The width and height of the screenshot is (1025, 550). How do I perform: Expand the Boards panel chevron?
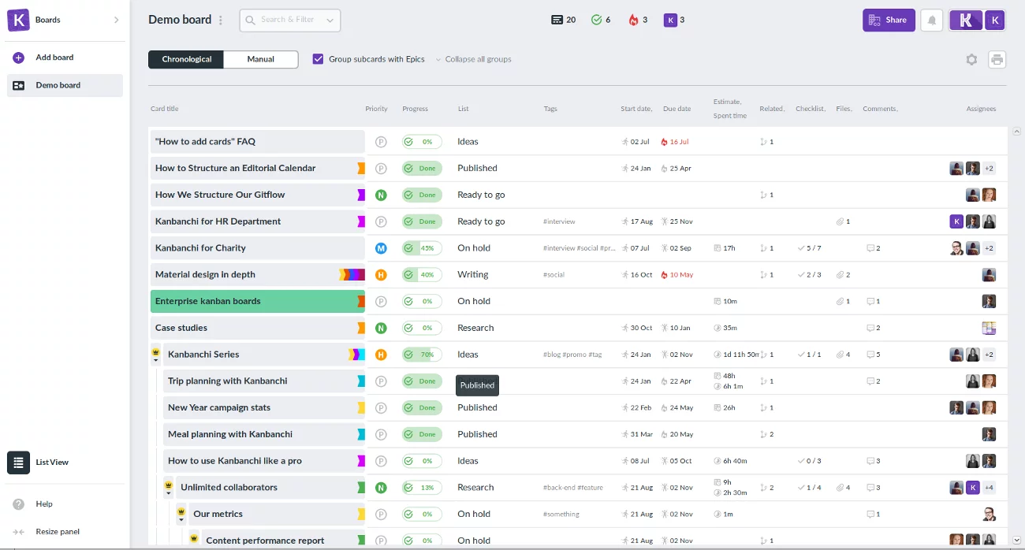[x=117, y=20]
